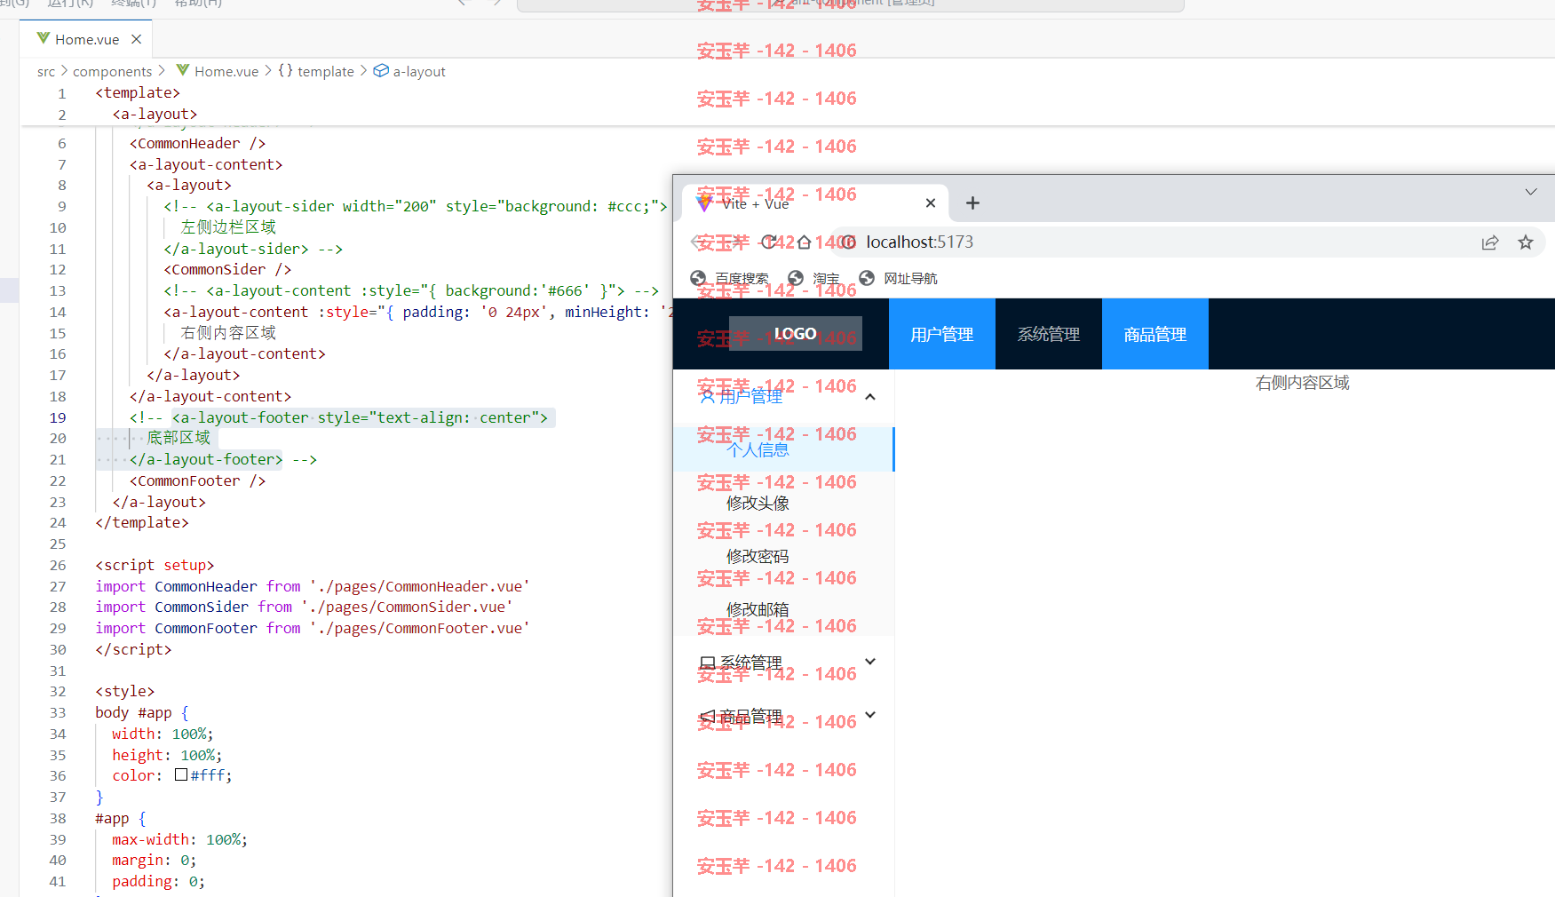Click the browser back arrow
1555x897 pixels.
click(x=698, y=242)
